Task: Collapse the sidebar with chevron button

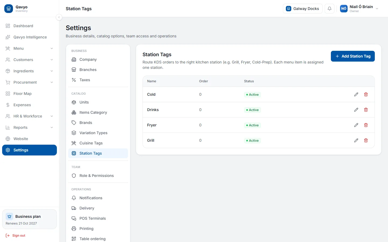Action: pyautogui.click(x=59, y=17)
